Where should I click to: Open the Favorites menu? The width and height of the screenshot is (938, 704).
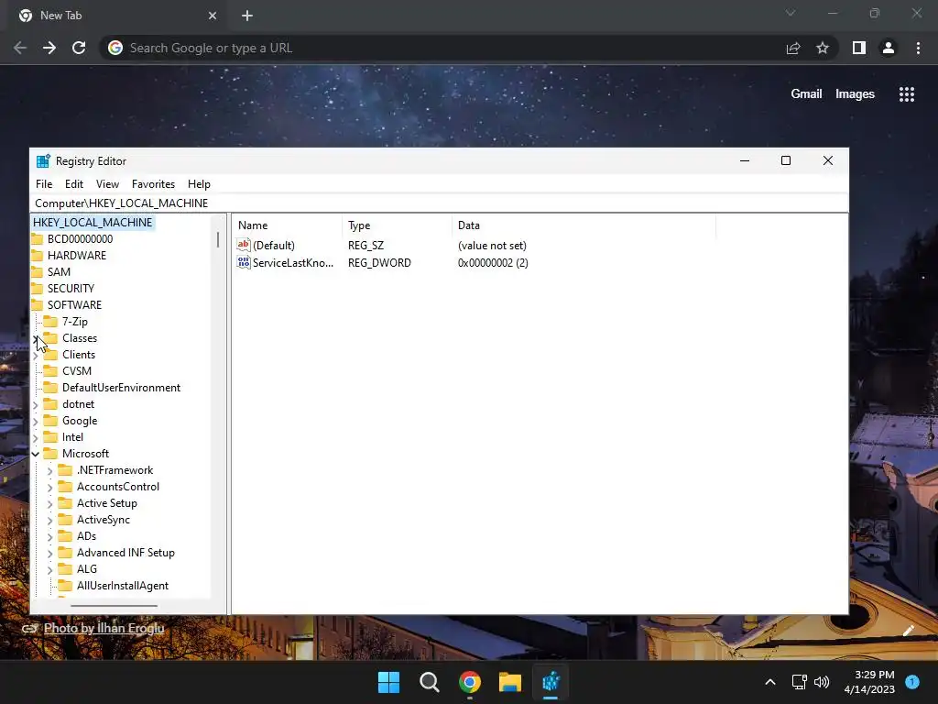[153, 183]
